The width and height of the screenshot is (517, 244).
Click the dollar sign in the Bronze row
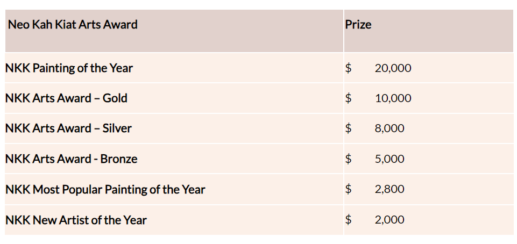pos(349,159)
